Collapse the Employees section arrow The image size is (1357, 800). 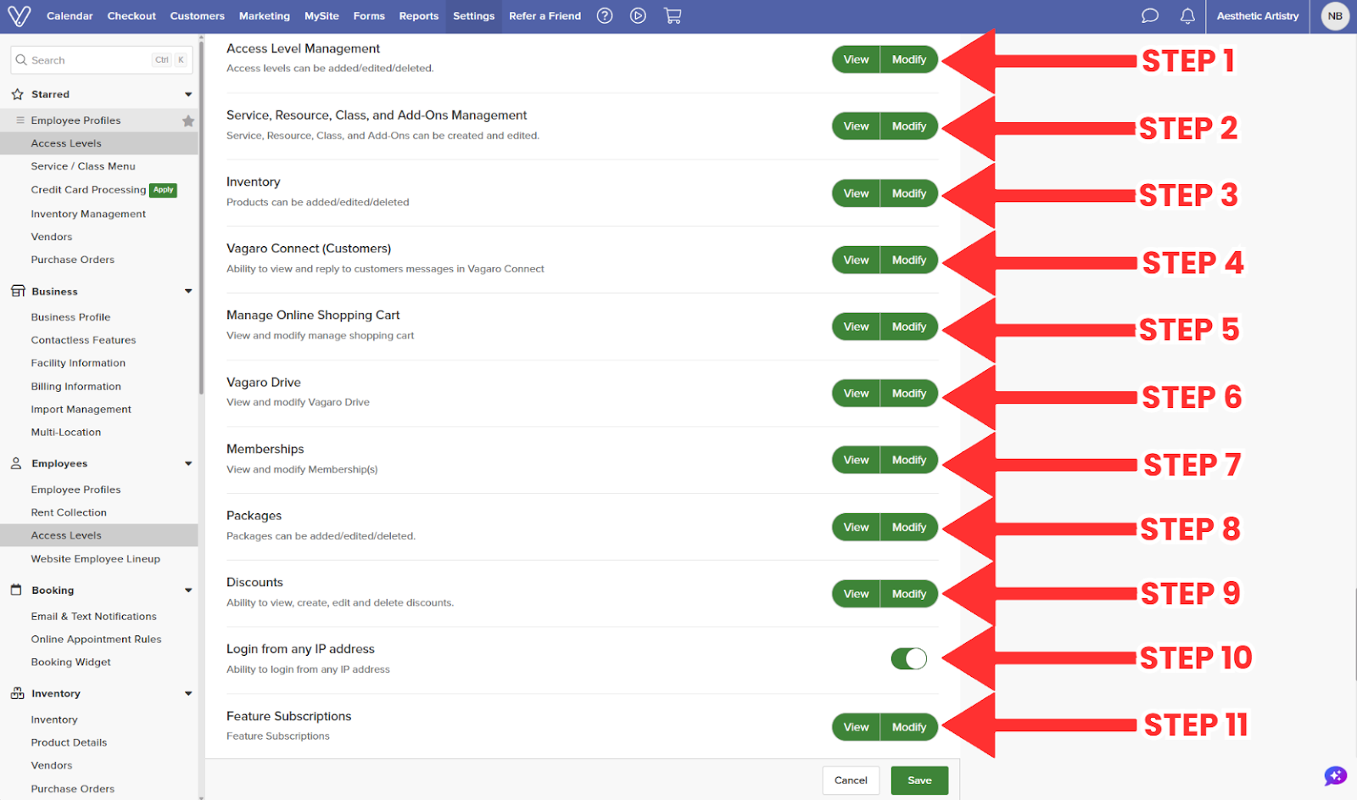[x=188, y=463]
